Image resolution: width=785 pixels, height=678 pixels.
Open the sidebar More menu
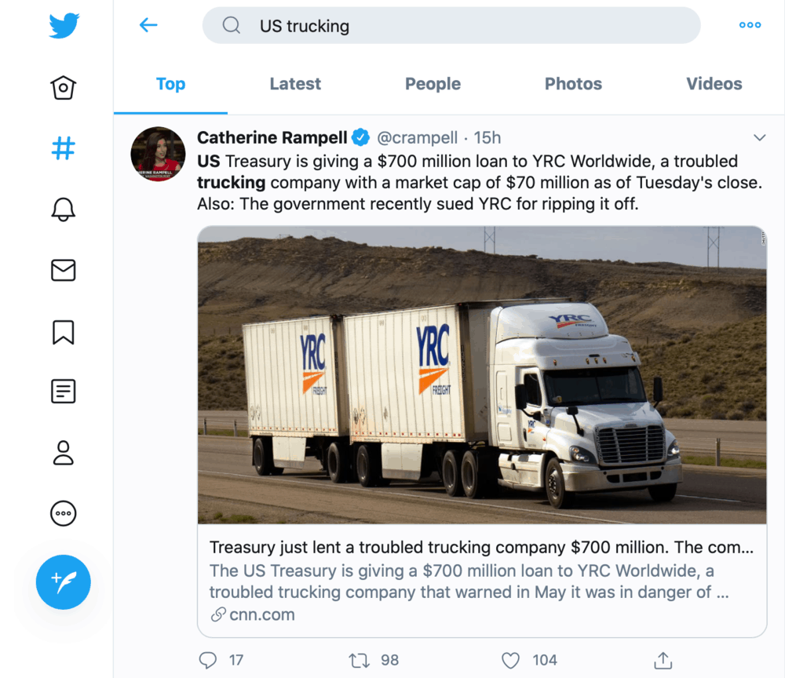[x=63, y=513]
